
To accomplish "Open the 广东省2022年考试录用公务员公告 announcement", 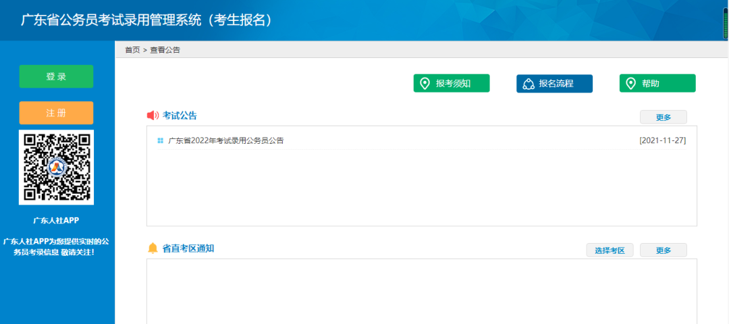I will tap(226, 140).
